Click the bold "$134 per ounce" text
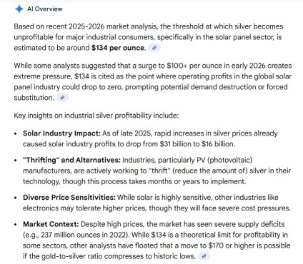The height and width of the screenshot is (264, 303). [118, 48]
